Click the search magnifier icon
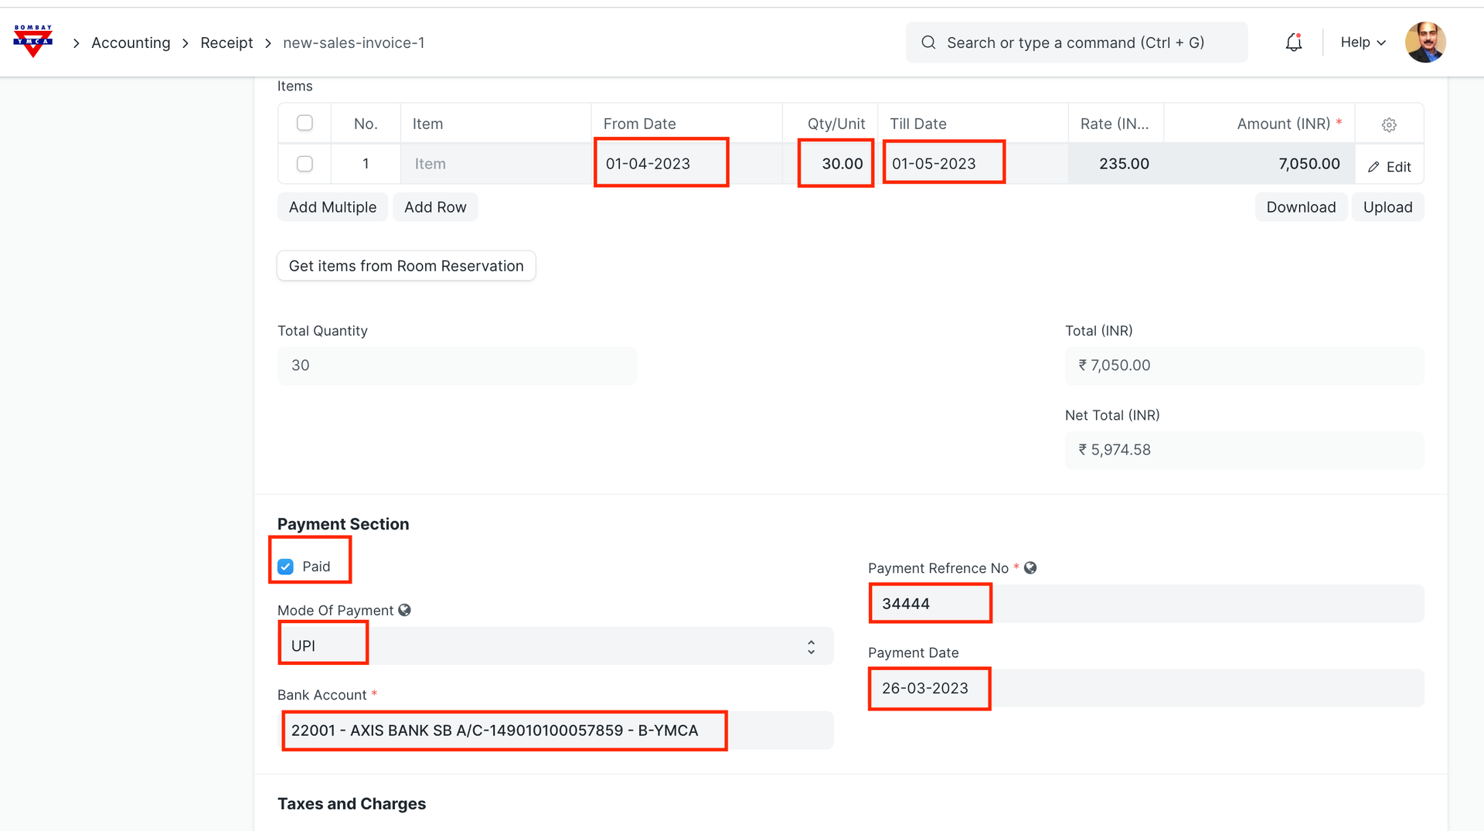Screen dimensions: 1484x831 [928, 43]
